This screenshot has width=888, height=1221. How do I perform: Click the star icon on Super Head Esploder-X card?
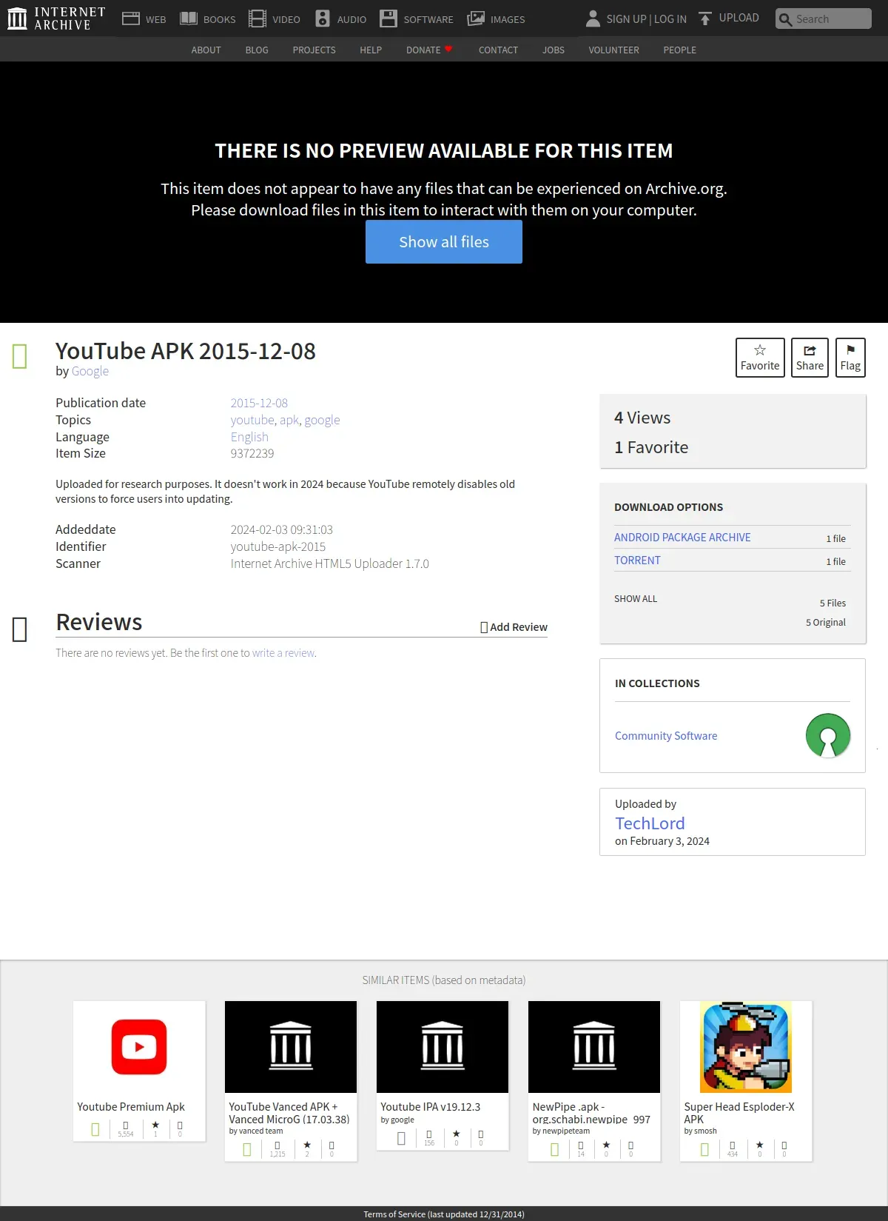pos(760,1145)
